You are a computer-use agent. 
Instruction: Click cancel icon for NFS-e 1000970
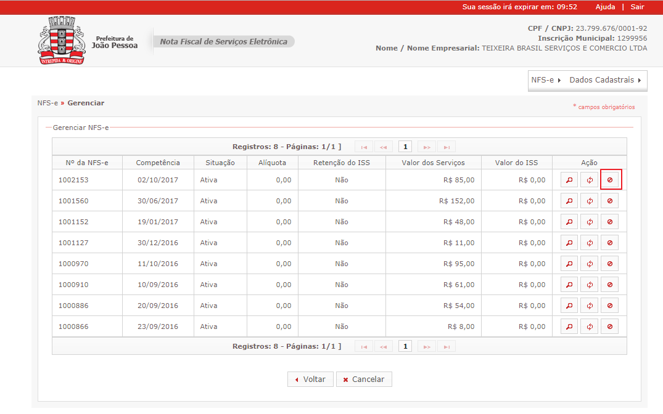click(x=610, y=264)
